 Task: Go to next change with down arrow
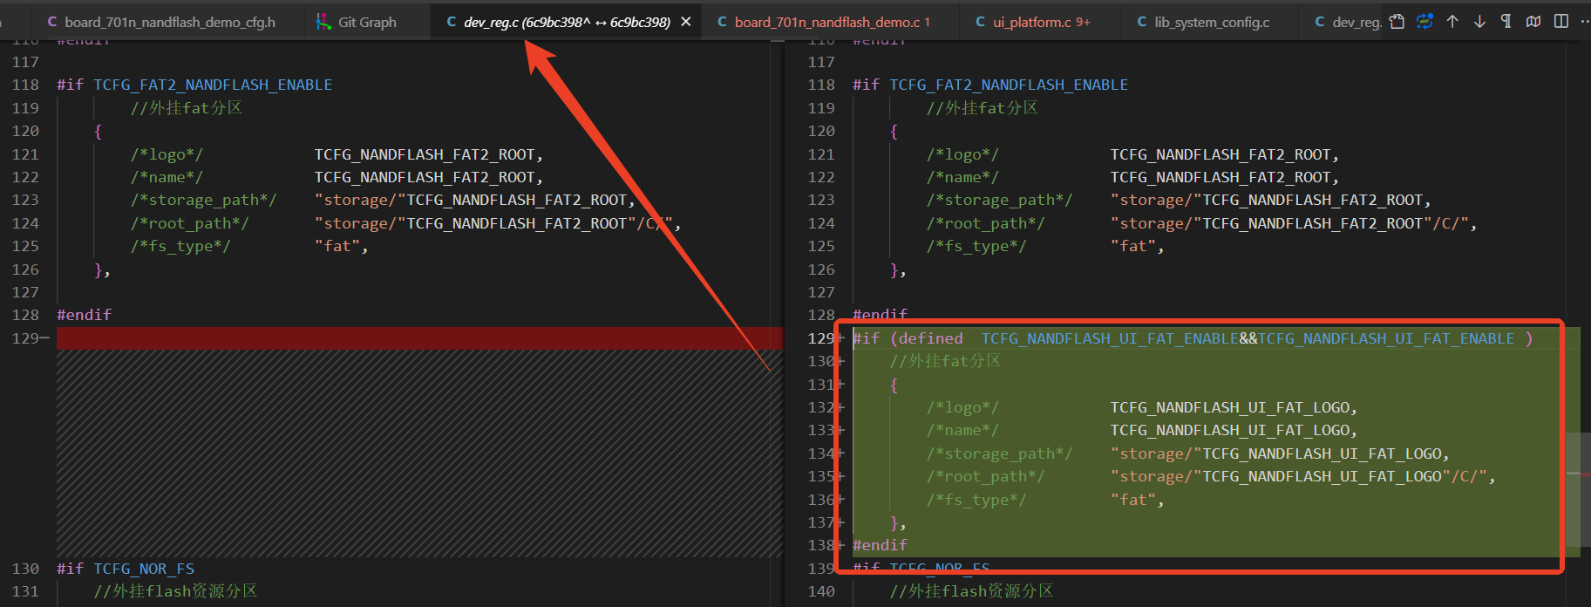[1479, 22]
